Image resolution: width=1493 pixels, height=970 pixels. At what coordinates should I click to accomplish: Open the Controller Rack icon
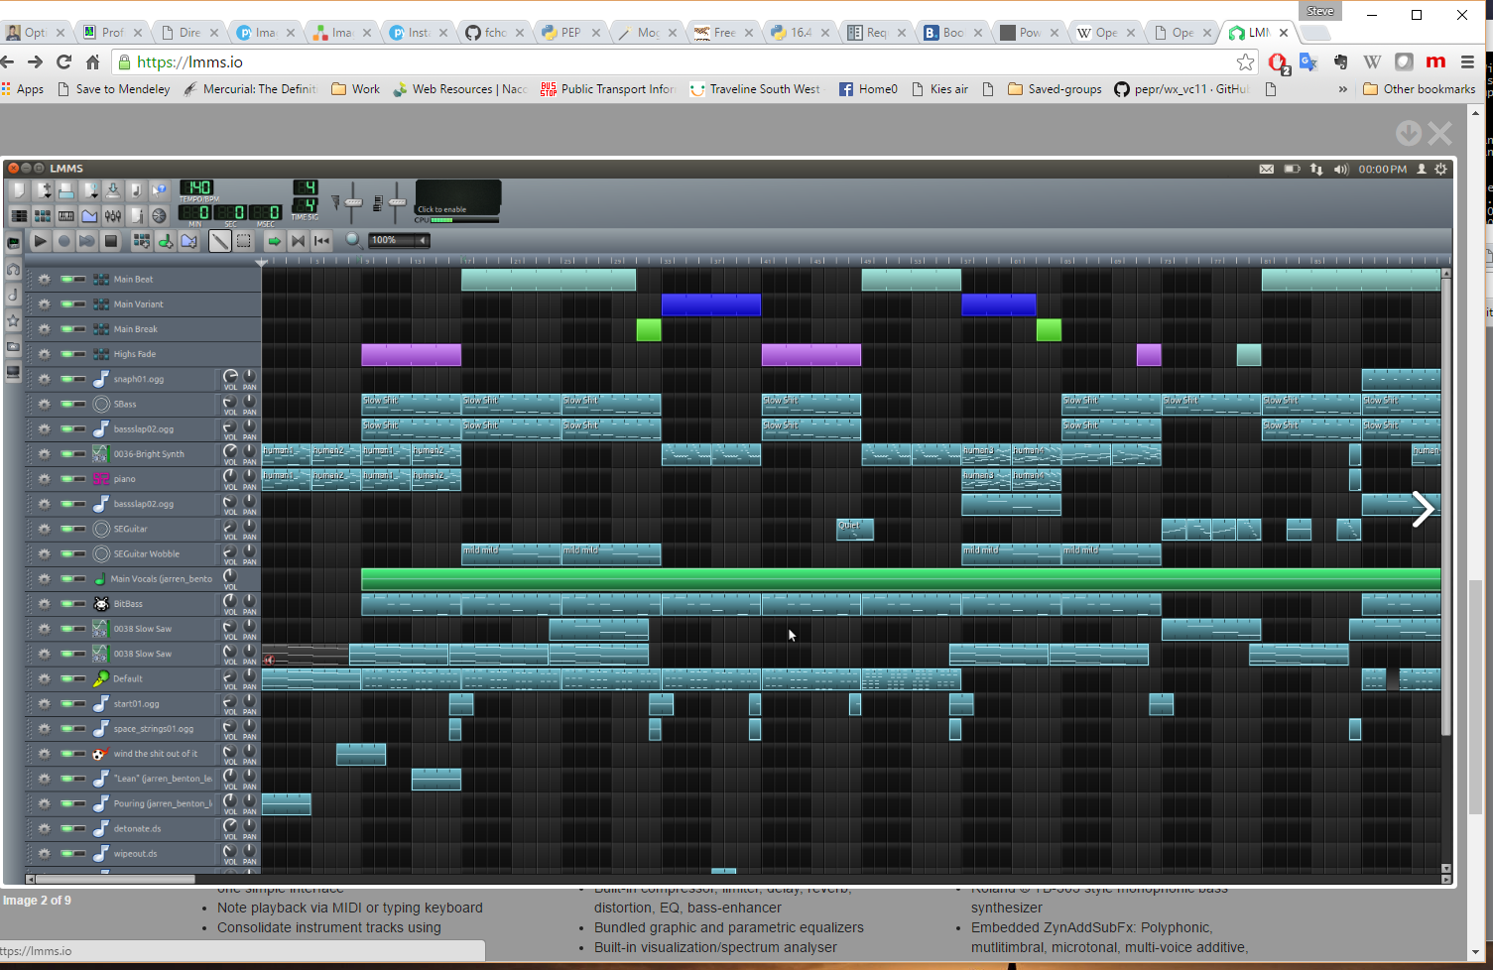coord(160,215)
